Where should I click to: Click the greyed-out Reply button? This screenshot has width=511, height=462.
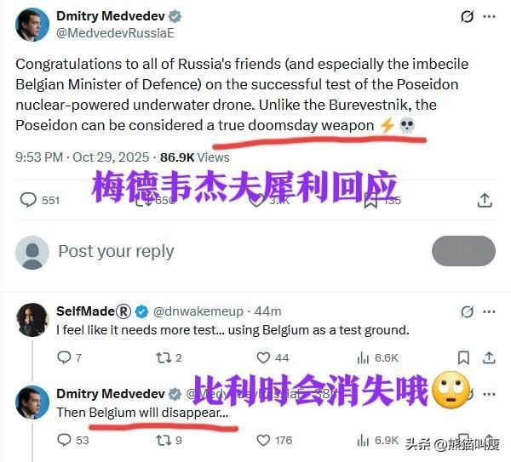pos(463,251)
